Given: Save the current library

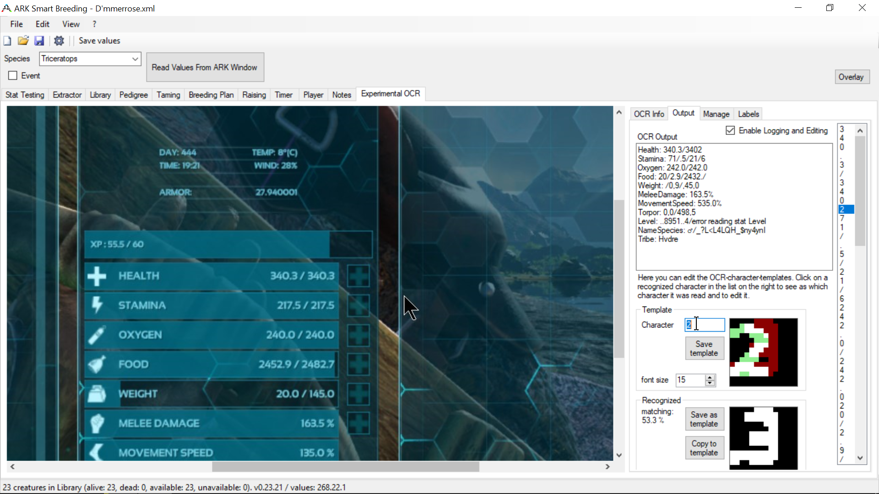Looking at the screenshot, I should (39, 41).
